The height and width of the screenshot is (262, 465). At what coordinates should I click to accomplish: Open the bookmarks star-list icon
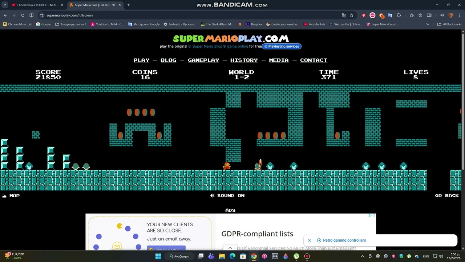[412, 15]
